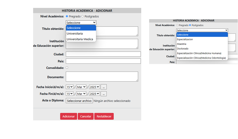Select the already-checked Pregrado radio button
This screenshot has height=139, width=238.
coord(67,17)
